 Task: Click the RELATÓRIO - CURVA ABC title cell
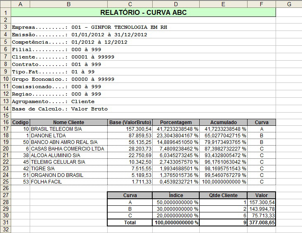143,12
